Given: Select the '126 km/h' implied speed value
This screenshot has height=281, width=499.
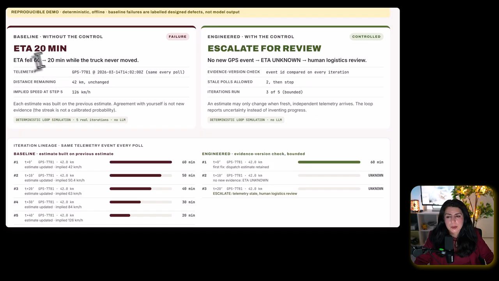Looking at the screenshot, I should click(x=81, y=92).
